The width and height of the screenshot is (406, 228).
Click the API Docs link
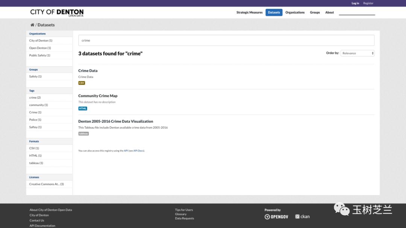pyautogui.click(x=138, y=151)
